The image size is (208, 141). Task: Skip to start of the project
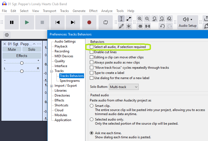click(x=58, y=22)
